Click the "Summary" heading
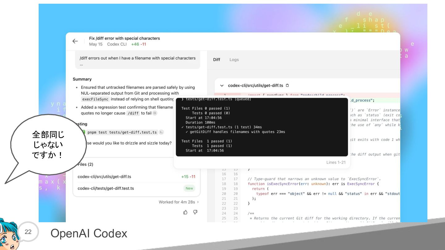The width and height of the screenshot is (445, 250). click(82, 79)
